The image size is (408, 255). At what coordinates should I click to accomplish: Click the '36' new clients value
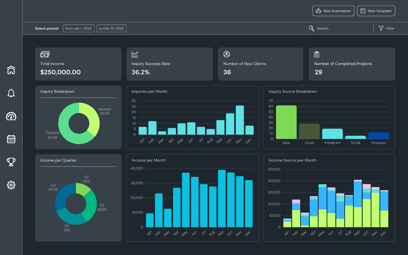click(227, 72)
